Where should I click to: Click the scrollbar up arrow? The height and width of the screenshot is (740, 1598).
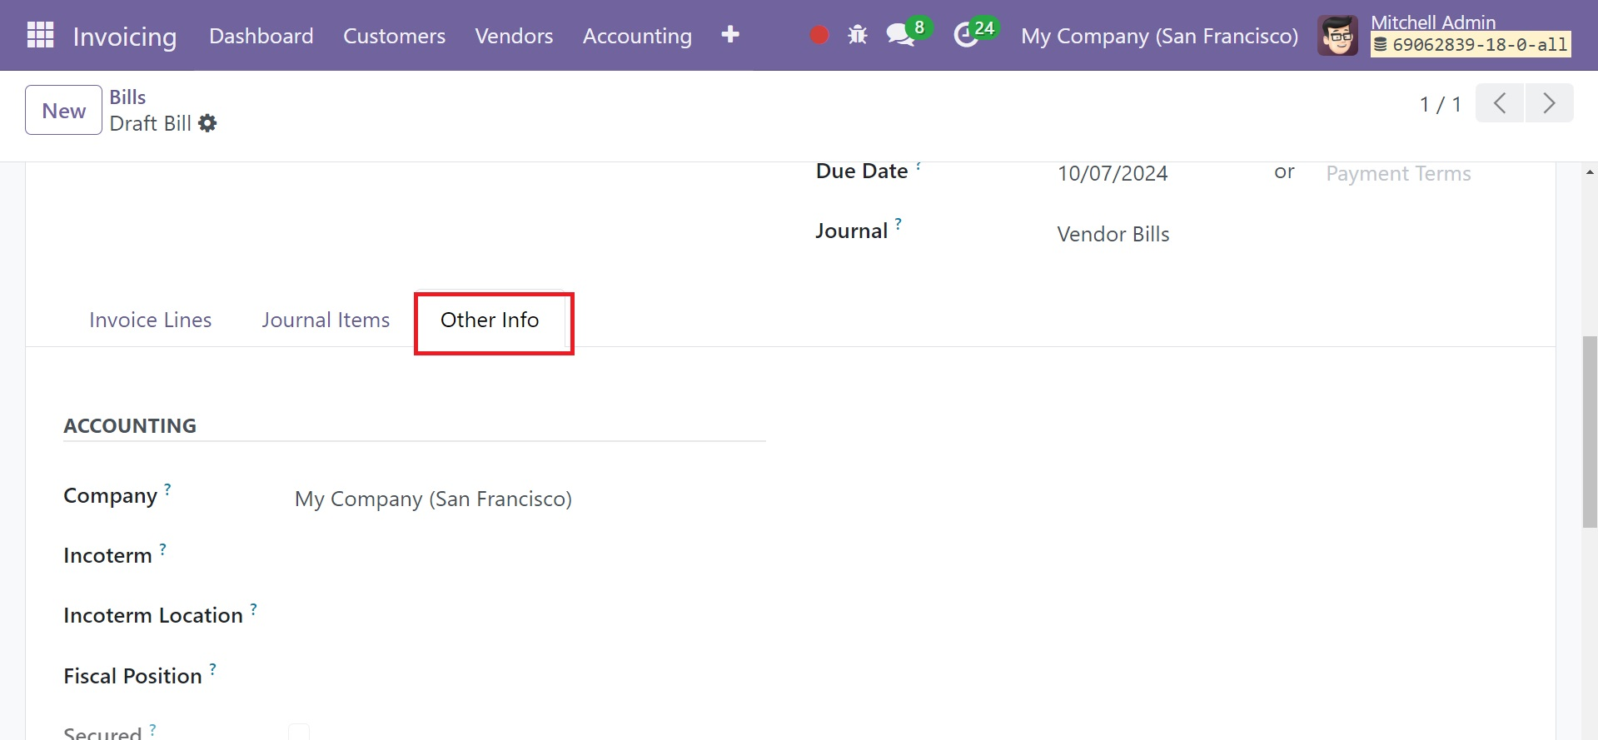(1590, 171)
